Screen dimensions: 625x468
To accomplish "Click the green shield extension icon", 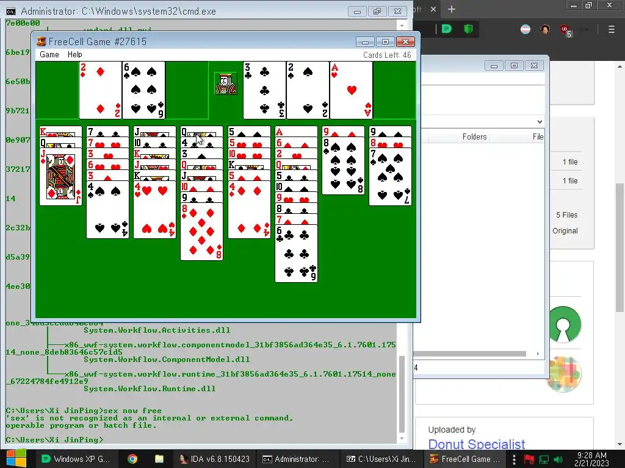I will coord(468,29).
